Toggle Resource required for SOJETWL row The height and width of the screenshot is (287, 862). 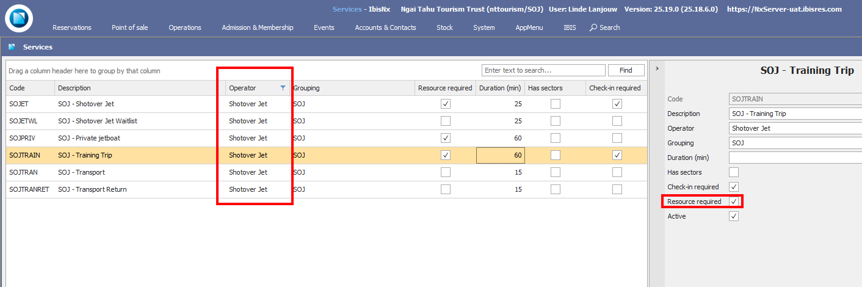point(446,121)
